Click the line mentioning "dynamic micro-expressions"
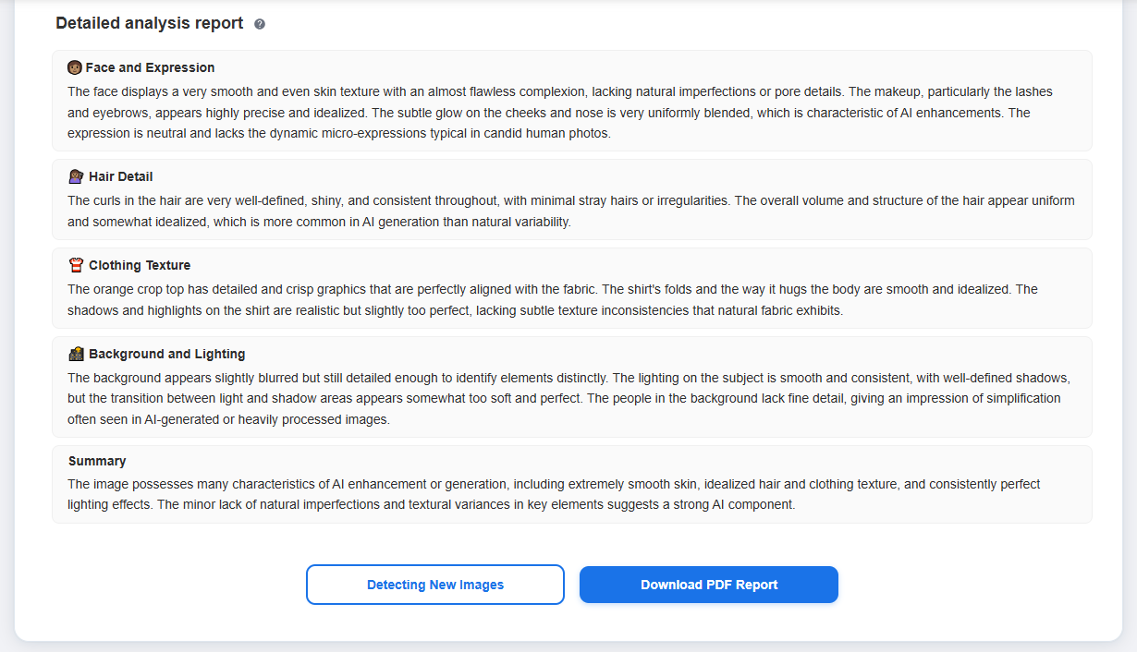The height and width of the screenshot is (652, 1137). [x=339, y=133]
